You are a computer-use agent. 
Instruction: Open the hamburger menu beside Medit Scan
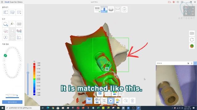2,2
